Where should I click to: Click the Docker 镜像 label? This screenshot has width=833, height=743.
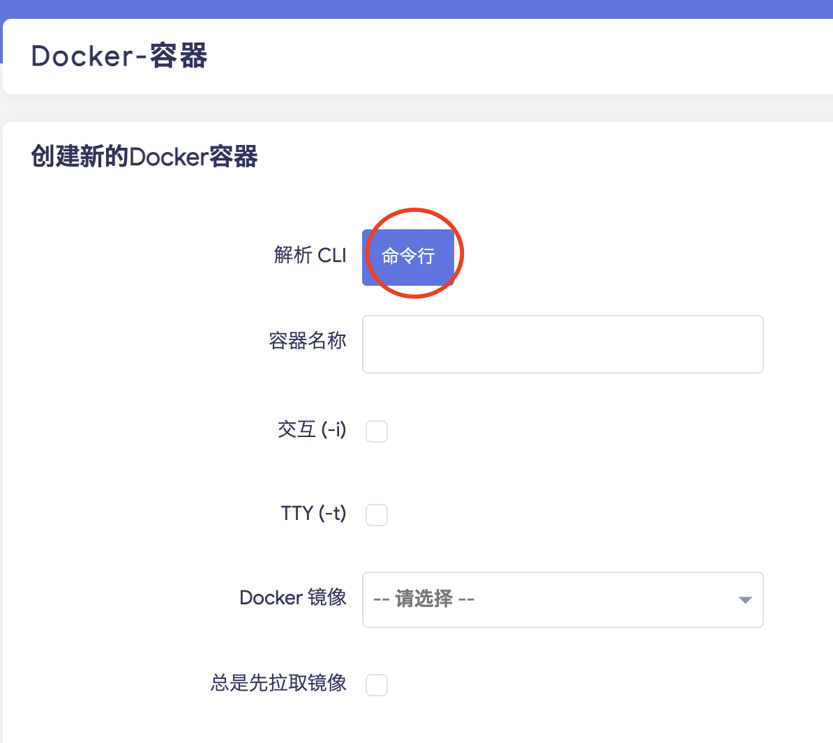[x=292, y=597]
